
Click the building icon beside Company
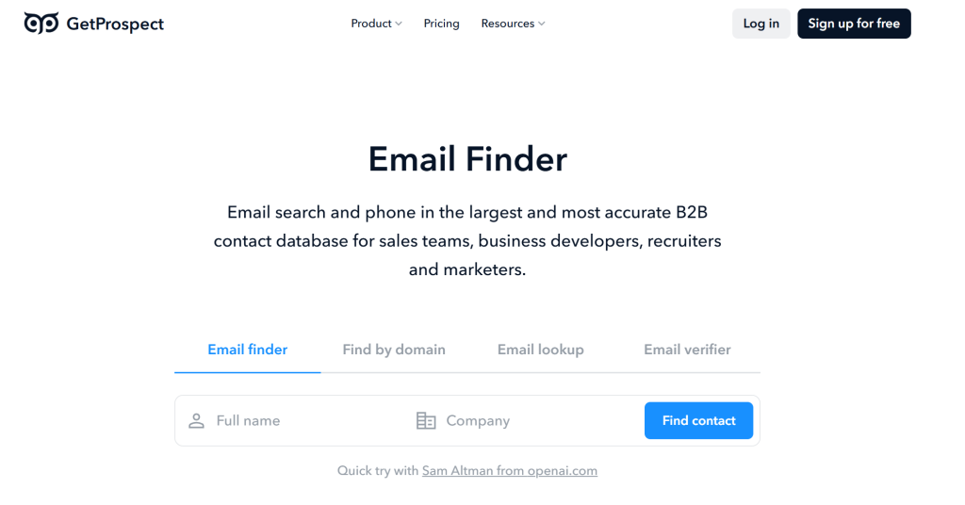tap(426, 421)
